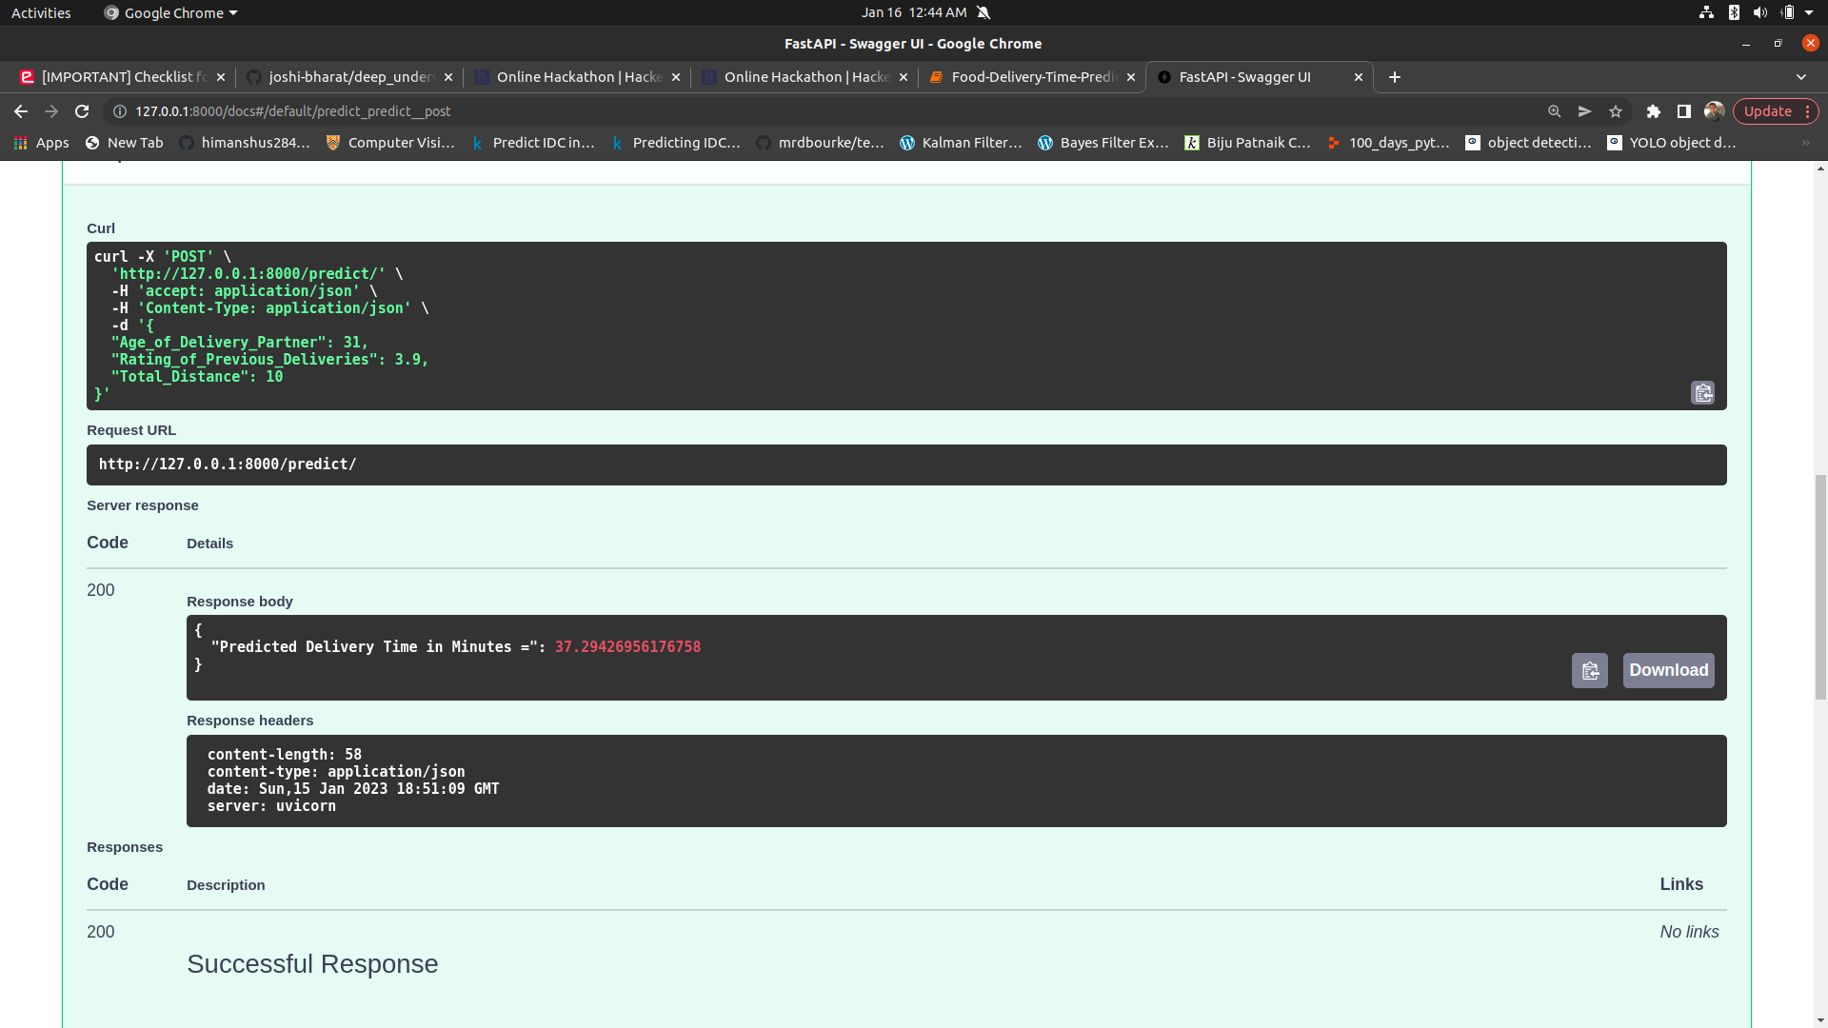Download the response body
Viewport: 1828px width, 1028px height.
(x=1668, y=670)
